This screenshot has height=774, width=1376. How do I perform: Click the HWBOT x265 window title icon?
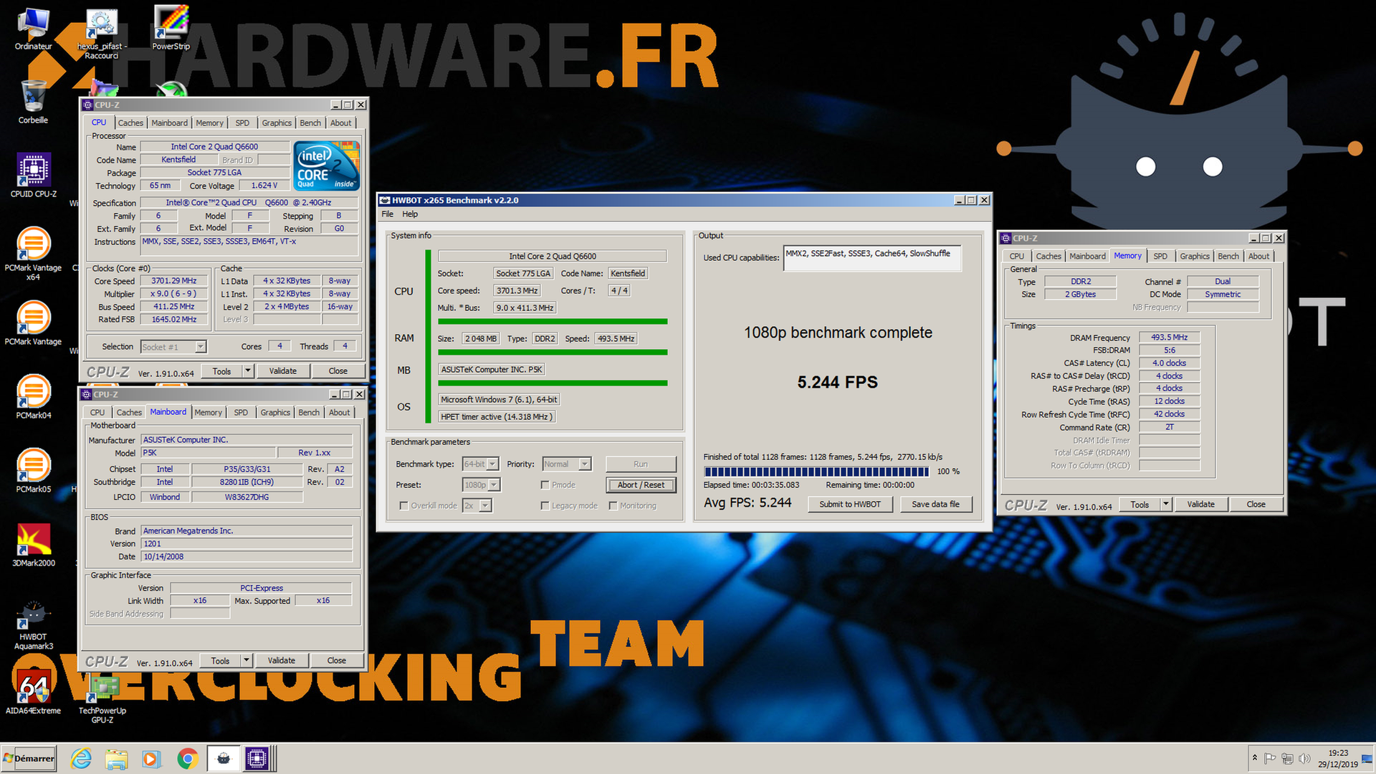point(385,200)
